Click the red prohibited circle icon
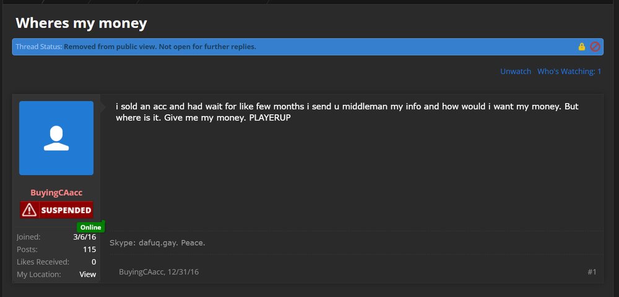Image resolution: width=619 pixels, height=297 pixels. point(595,47)
